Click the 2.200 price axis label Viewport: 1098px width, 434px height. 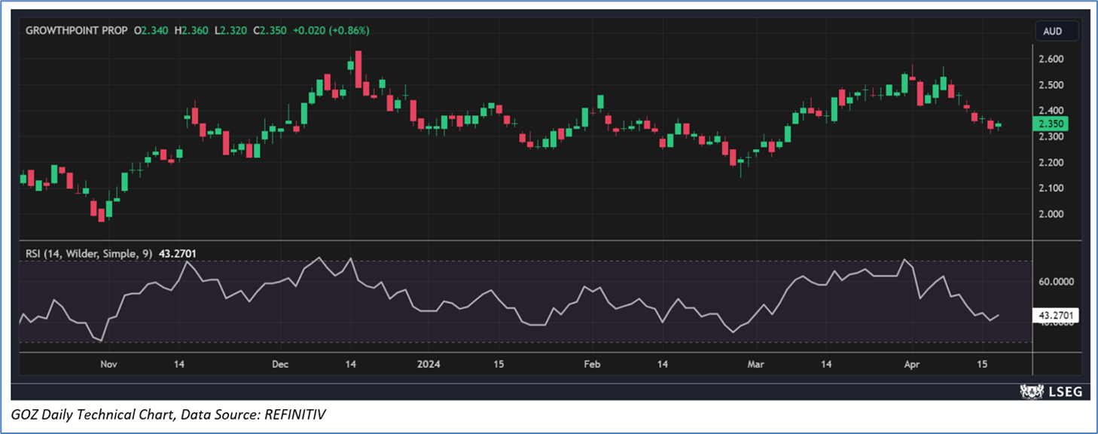pyautogui.click(x=1051, y=163)
